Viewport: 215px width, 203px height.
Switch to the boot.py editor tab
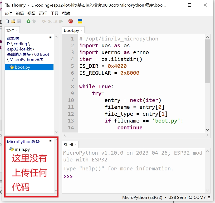tap(71, 30)
